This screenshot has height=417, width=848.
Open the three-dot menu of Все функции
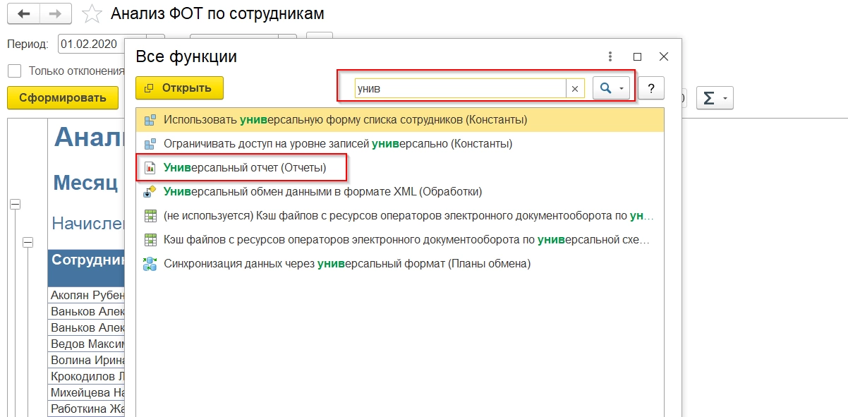(x=610, y=56)
